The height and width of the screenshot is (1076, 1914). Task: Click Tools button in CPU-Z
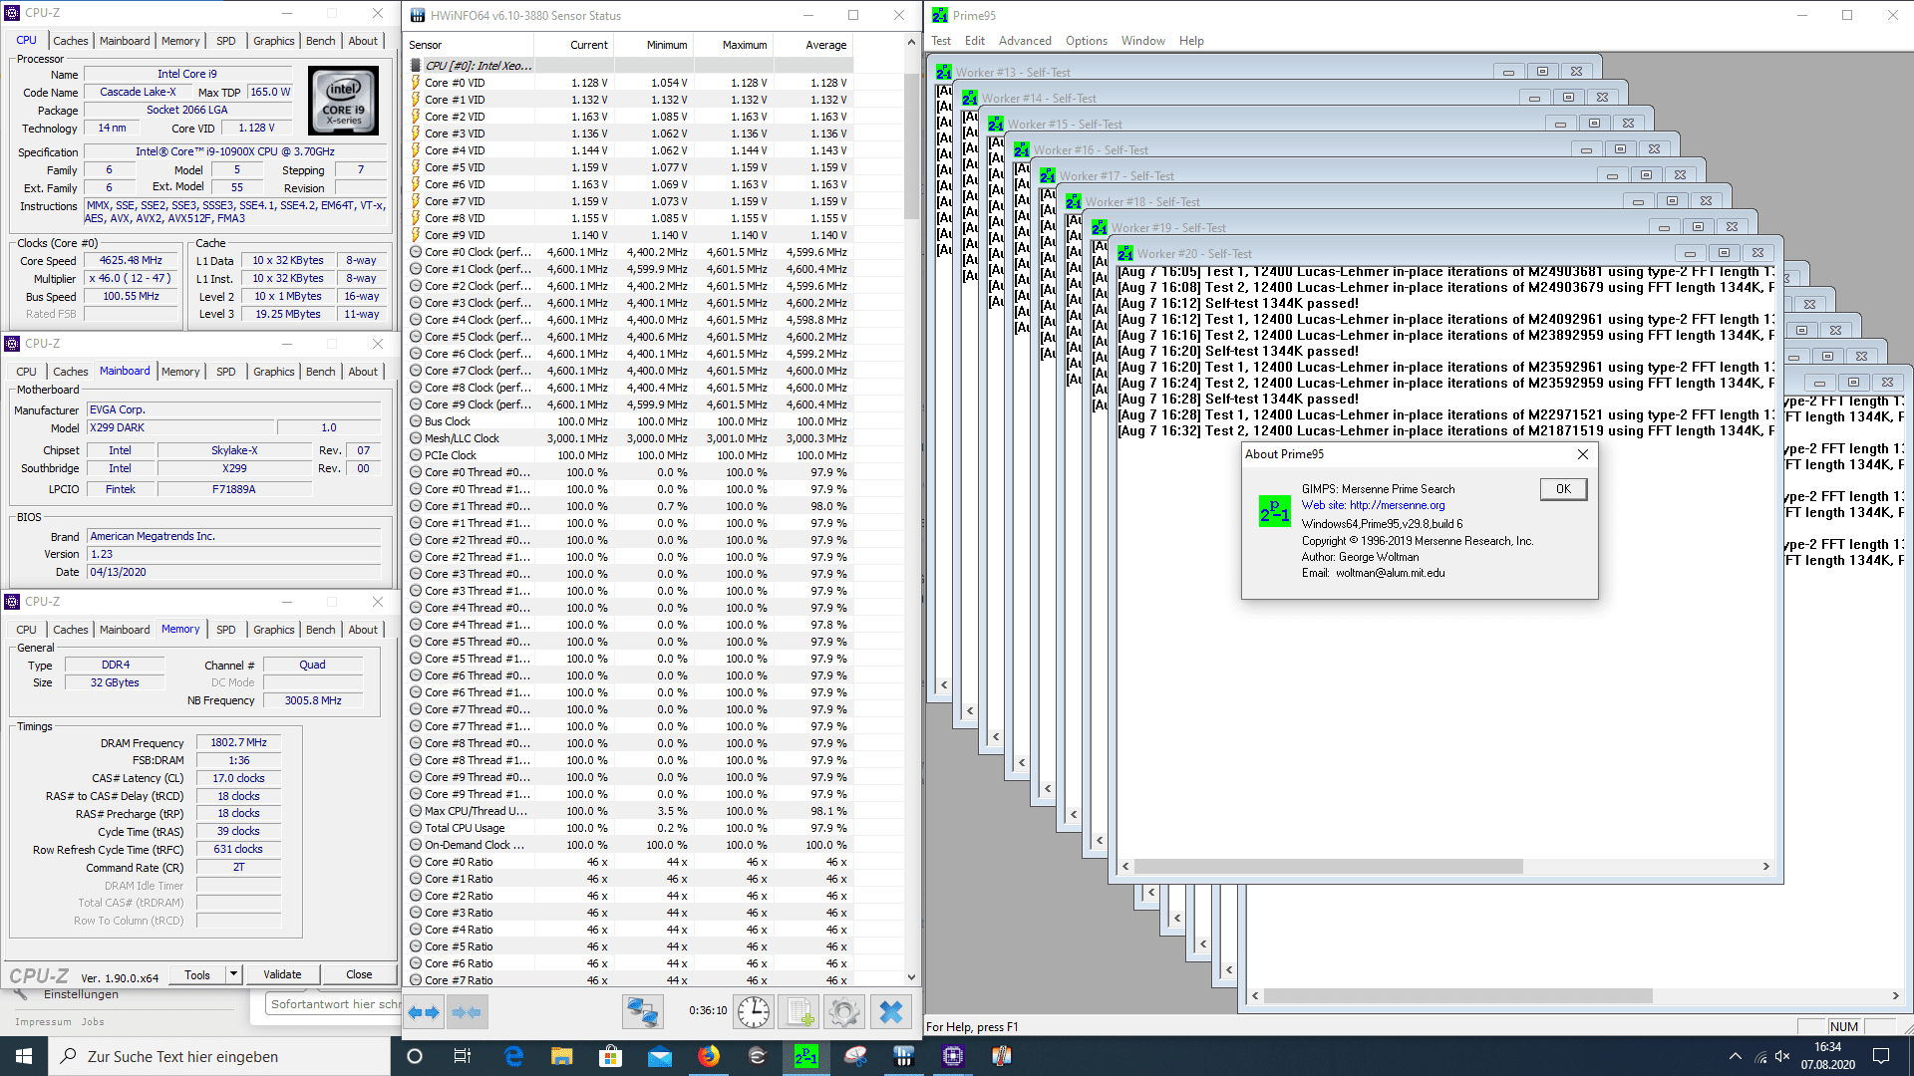(x=197, y=974)
